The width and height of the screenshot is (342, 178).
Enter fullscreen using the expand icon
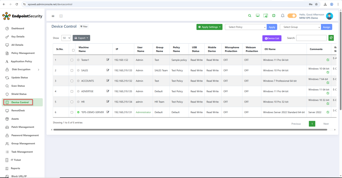(x=61, y=16)
